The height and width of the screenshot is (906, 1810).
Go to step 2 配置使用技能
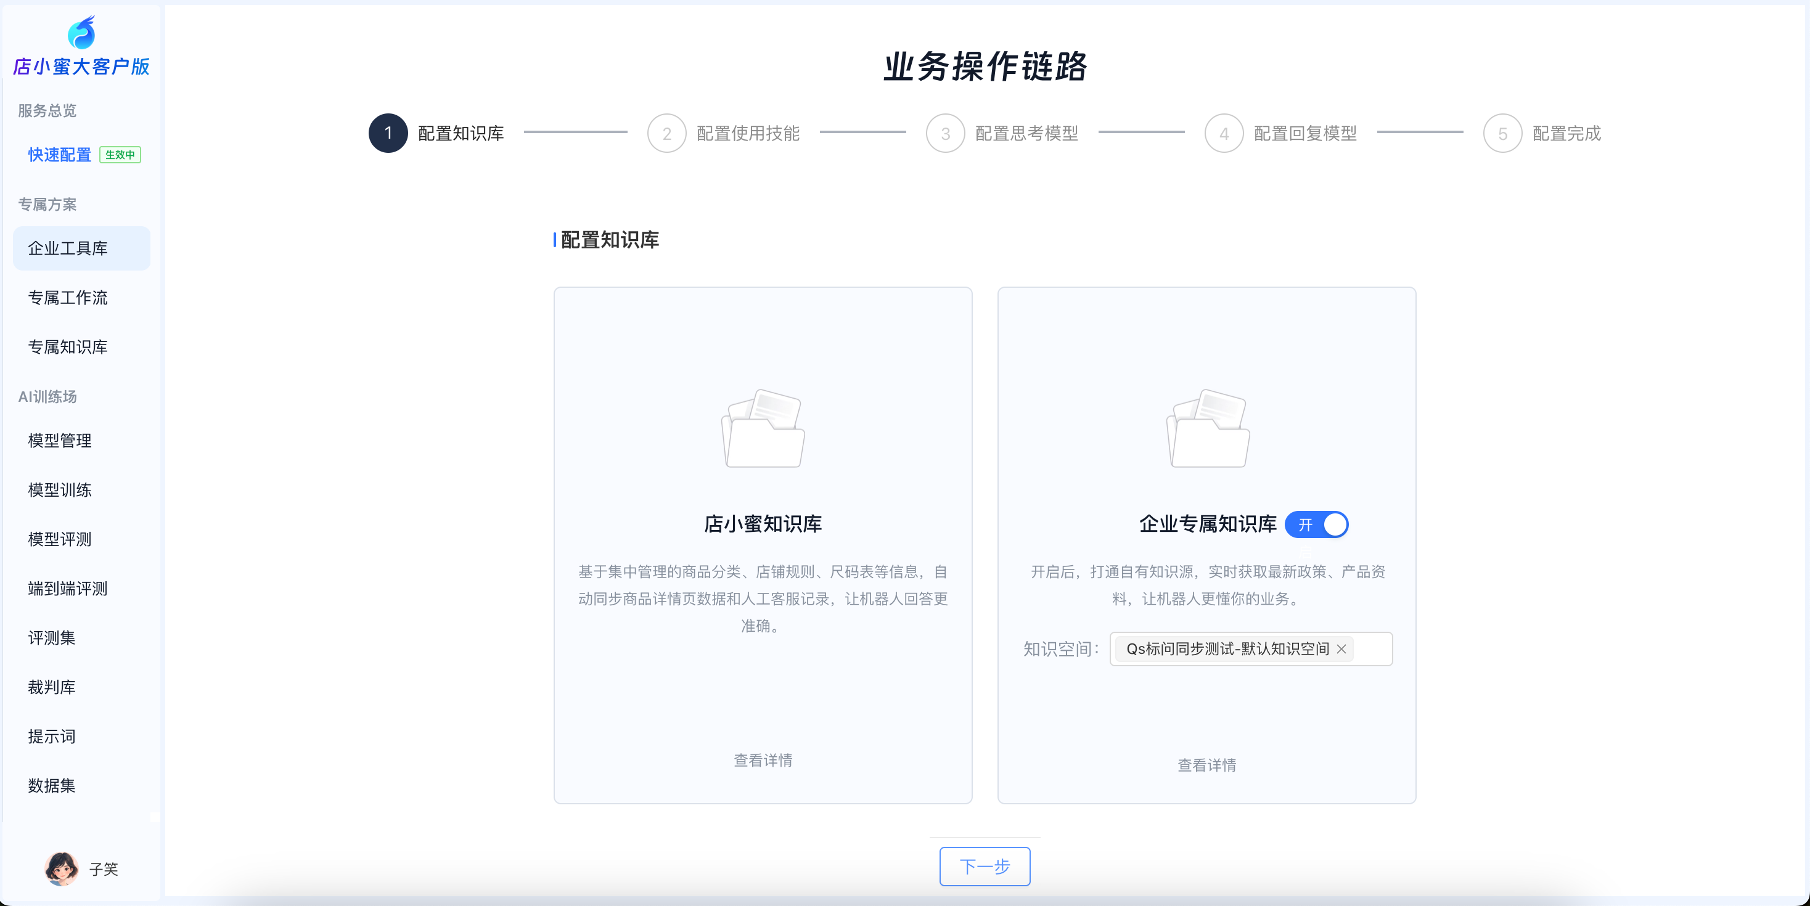pos(666,133)
